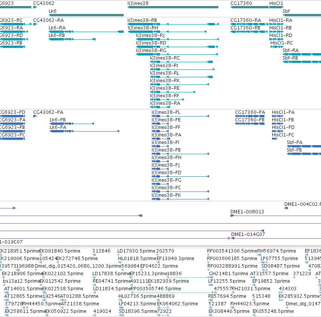Click EST HL01818.5prime
This screenshot has height=317, width=321.
[137, 259]
